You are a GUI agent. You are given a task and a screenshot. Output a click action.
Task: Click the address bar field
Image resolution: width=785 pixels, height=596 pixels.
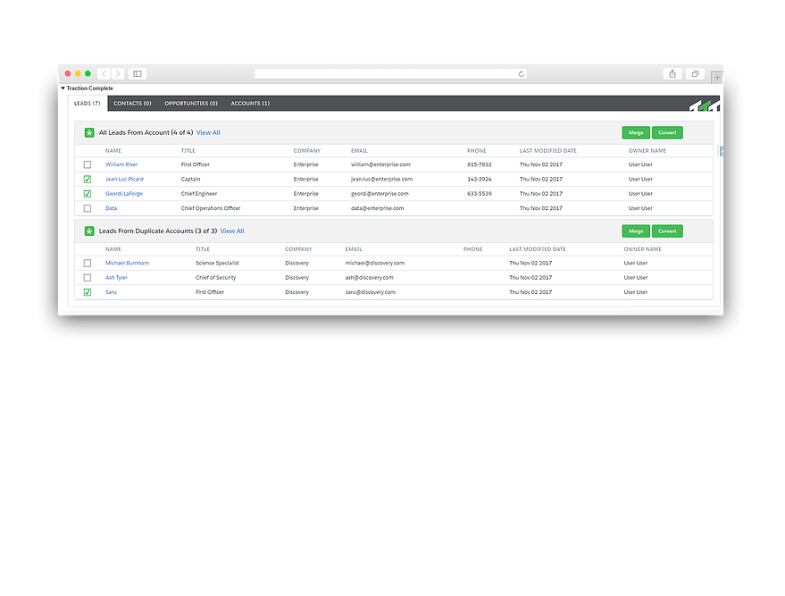(x=390, y=74)
